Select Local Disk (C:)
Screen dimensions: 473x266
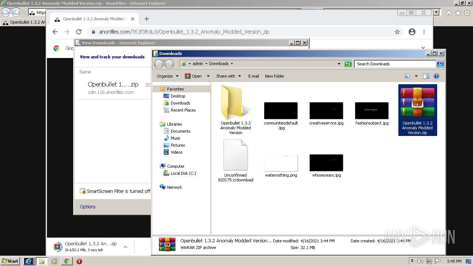183,173
